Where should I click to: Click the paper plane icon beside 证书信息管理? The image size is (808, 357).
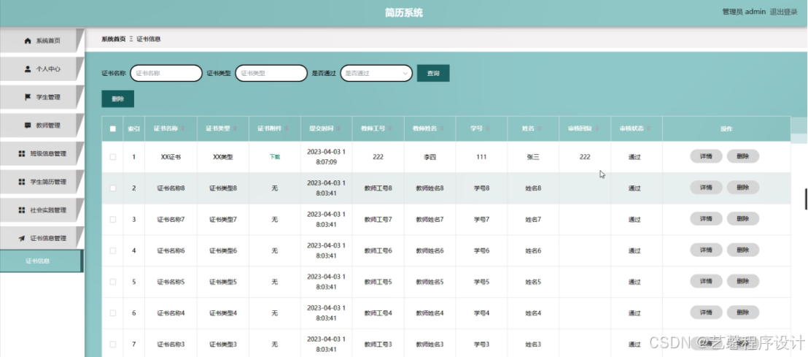point(22,238)
